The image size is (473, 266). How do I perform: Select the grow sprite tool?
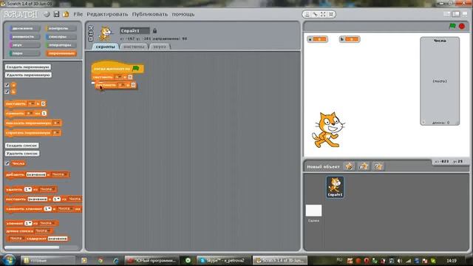[323, 14]
